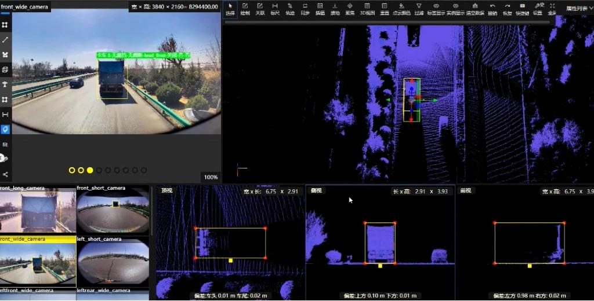Screen dimensions: 594x301
Task: Toggle the 同步 sync option
Action: (x=305, y=9)
